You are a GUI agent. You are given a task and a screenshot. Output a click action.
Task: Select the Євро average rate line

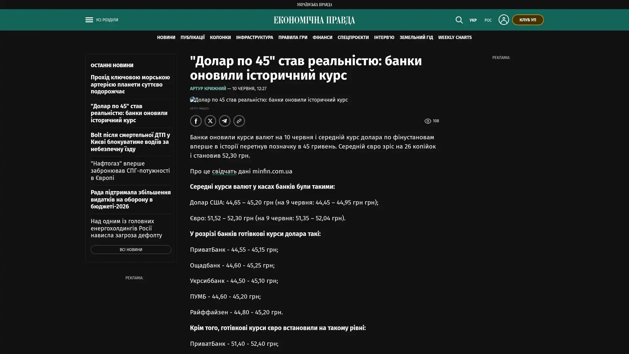[x=268, y=218]
